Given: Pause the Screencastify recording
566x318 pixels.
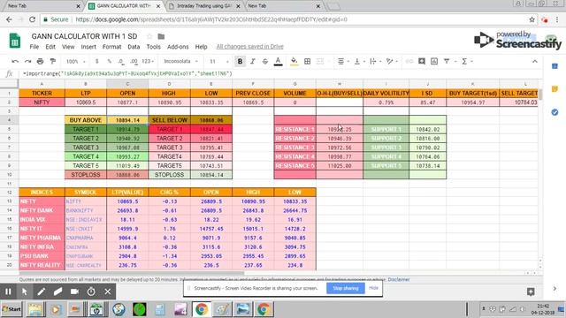Looking at the screenshot, I should pyautogui.click(x=8, y=291).
